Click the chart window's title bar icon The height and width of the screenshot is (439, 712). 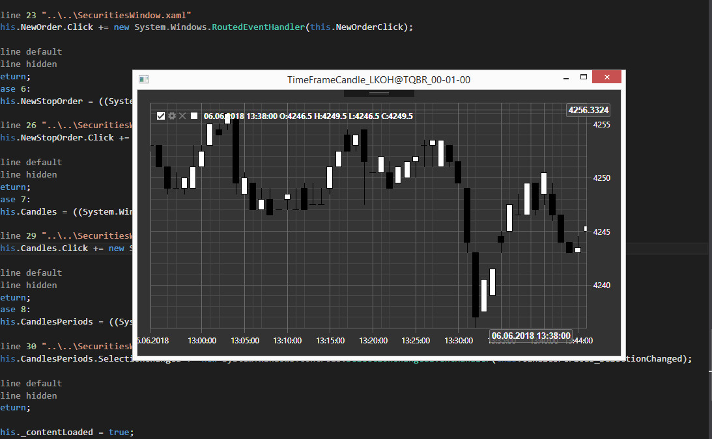coord(144,79)
